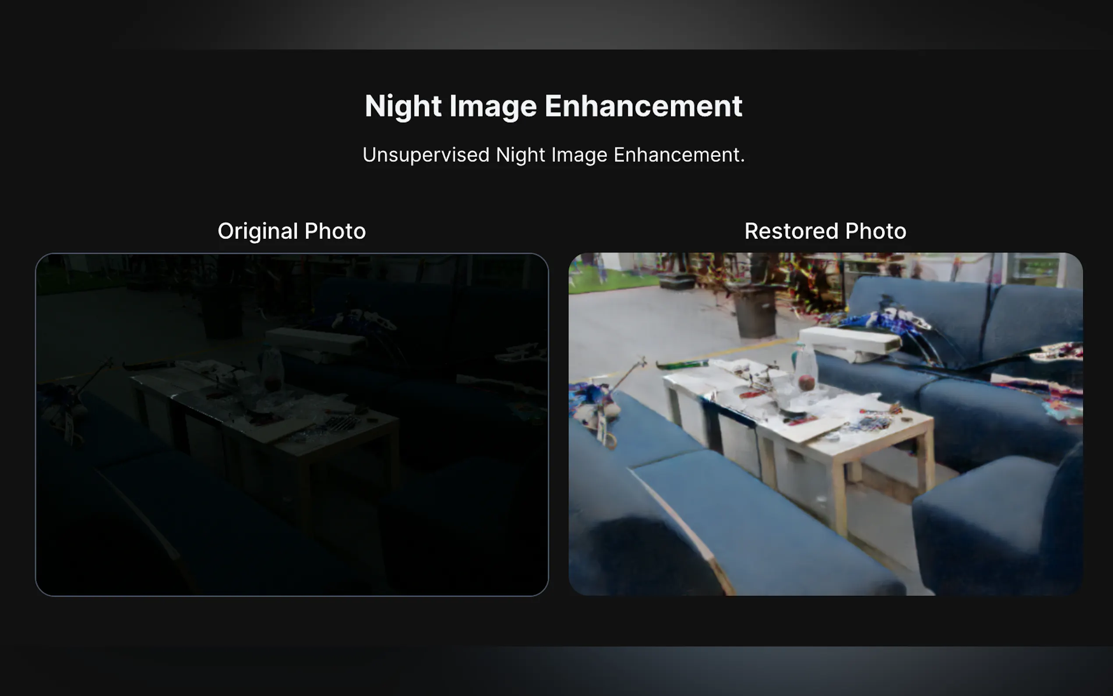Click the colorful toy on restored sofa arm

(594, 405)
